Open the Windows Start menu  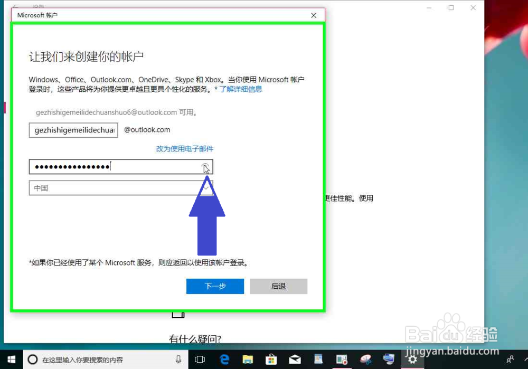[x=11, y=359]
